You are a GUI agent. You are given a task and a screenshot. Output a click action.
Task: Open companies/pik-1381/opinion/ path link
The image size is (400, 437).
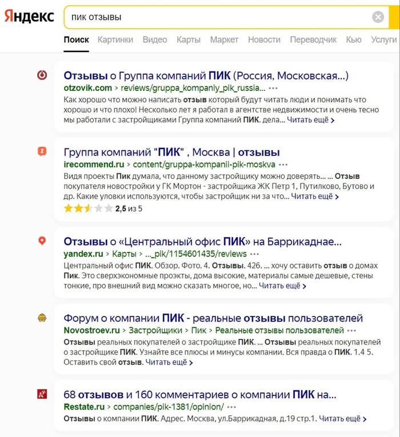point(169,407)
